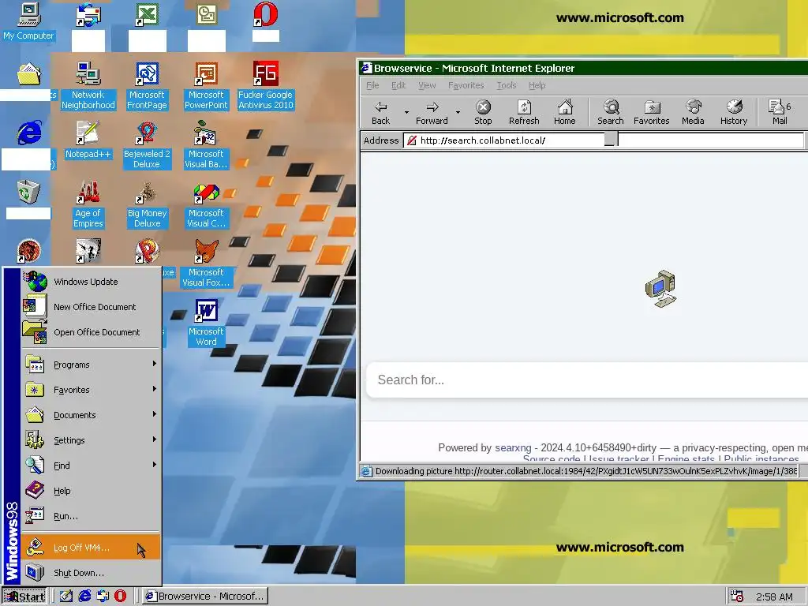Image resolution: width=808 pixels, height=606 pixels.
Task: Expand the Settings submenu
Action: tap(91, 440)
